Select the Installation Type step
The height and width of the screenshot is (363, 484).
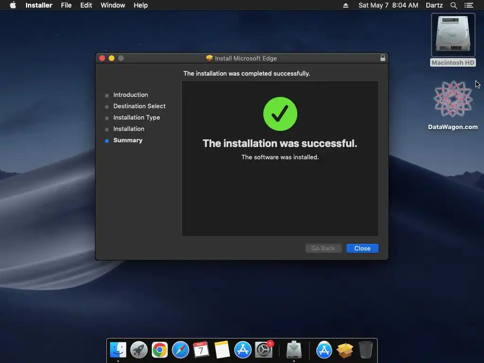pos(137,118)
